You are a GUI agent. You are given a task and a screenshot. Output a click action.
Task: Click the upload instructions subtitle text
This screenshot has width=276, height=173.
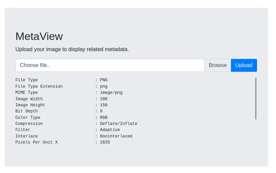tap(72, 49)
